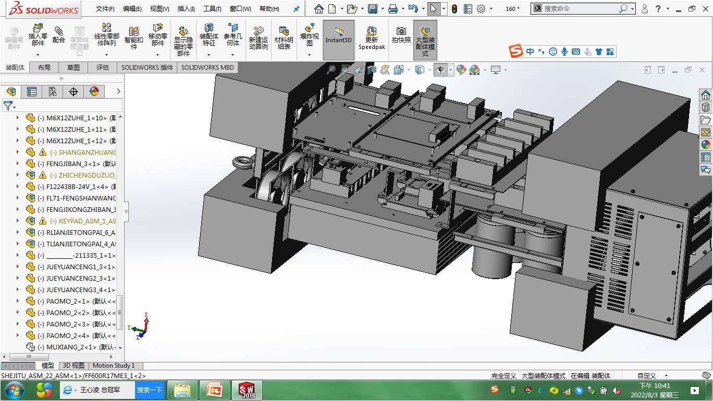Click the 搜索一下 button in the taskbar
Image resolution: width=713 pixels, height=401 pixels.
click(x=150, y=390)
